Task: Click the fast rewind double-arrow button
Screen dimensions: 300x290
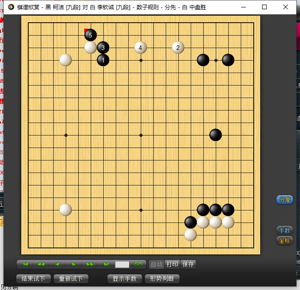Action: tap(41, 265)
